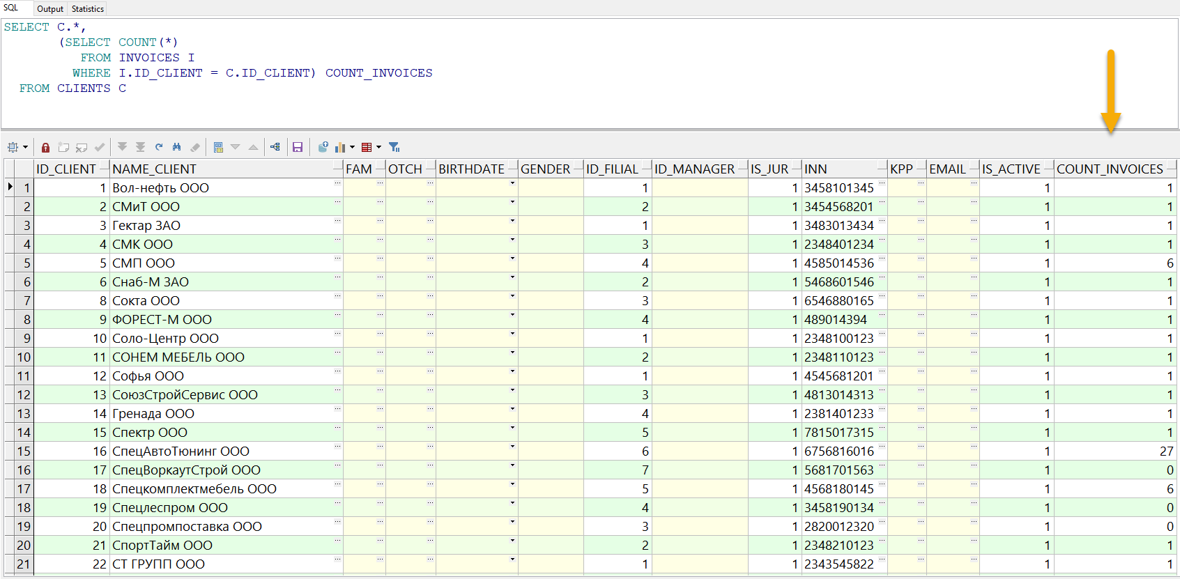The width and height of the screenshot is (1180, 579).
Task: Open birthdate dropdown in СМП ООО row
Action: pyautogui.click(x=512, y=258)
